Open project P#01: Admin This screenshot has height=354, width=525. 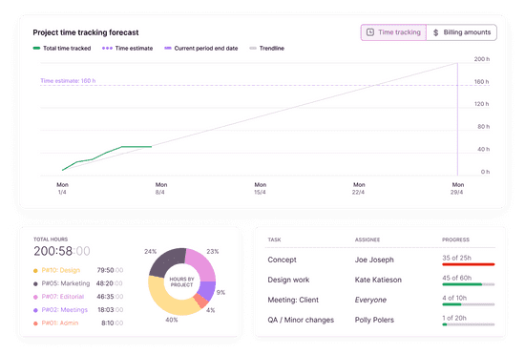[60, 323]
